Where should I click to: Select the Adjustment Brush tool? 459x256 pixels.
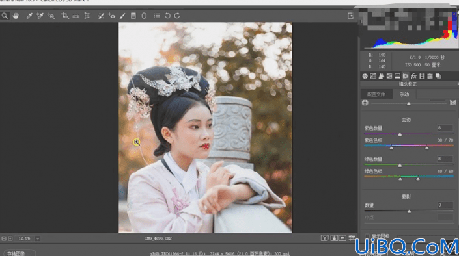[x=122, y=16]
